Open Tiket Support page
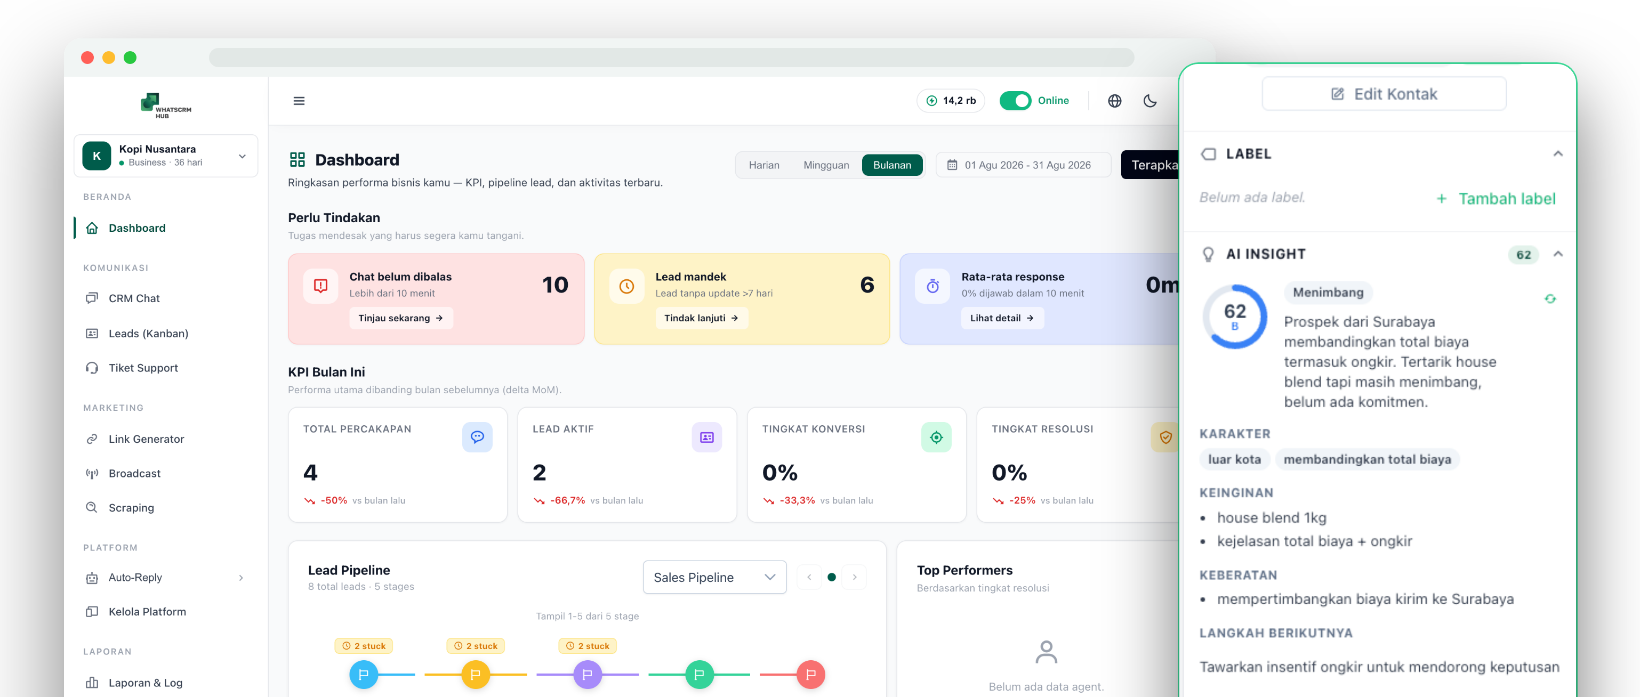 tap(143, 367)
